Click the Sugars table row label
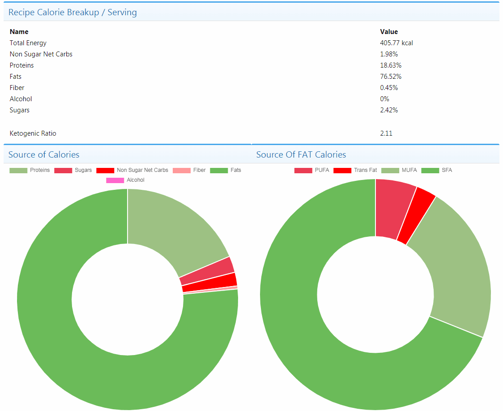Viewport: 503px width, 411px height. (x=20, y=111)
